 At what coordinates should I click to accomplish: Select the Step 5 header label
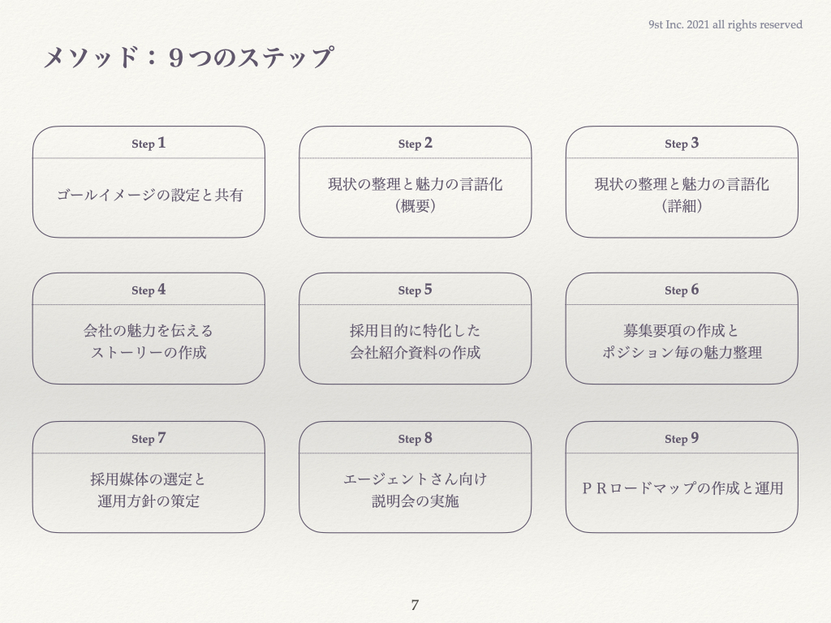pyautogui.click(x=415, y=290)
